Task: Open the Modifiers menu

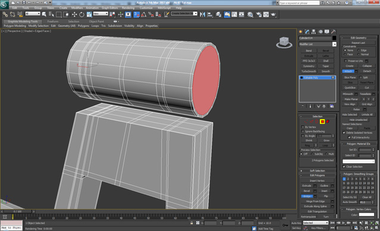Action: click(x=77, y=8)
